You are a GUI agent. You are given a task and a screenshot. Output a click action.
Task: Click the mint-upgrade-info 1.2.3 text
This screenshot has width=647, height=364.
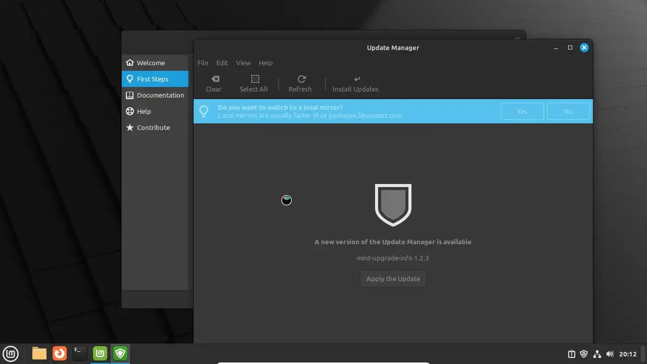(x=393, y=258)
